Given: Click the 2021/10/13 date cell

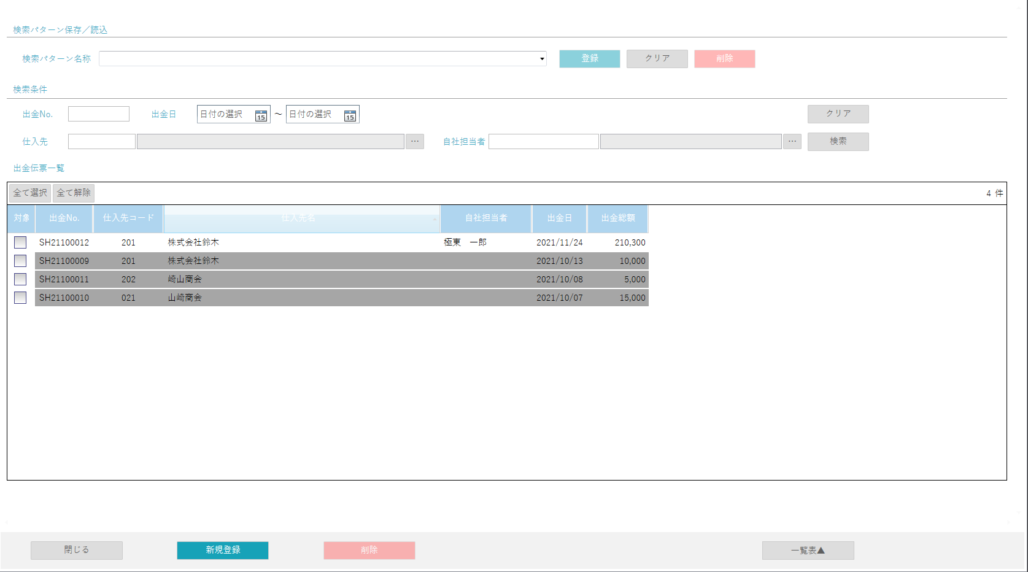Looking at the screenshot, I should [x=559, y=261].
